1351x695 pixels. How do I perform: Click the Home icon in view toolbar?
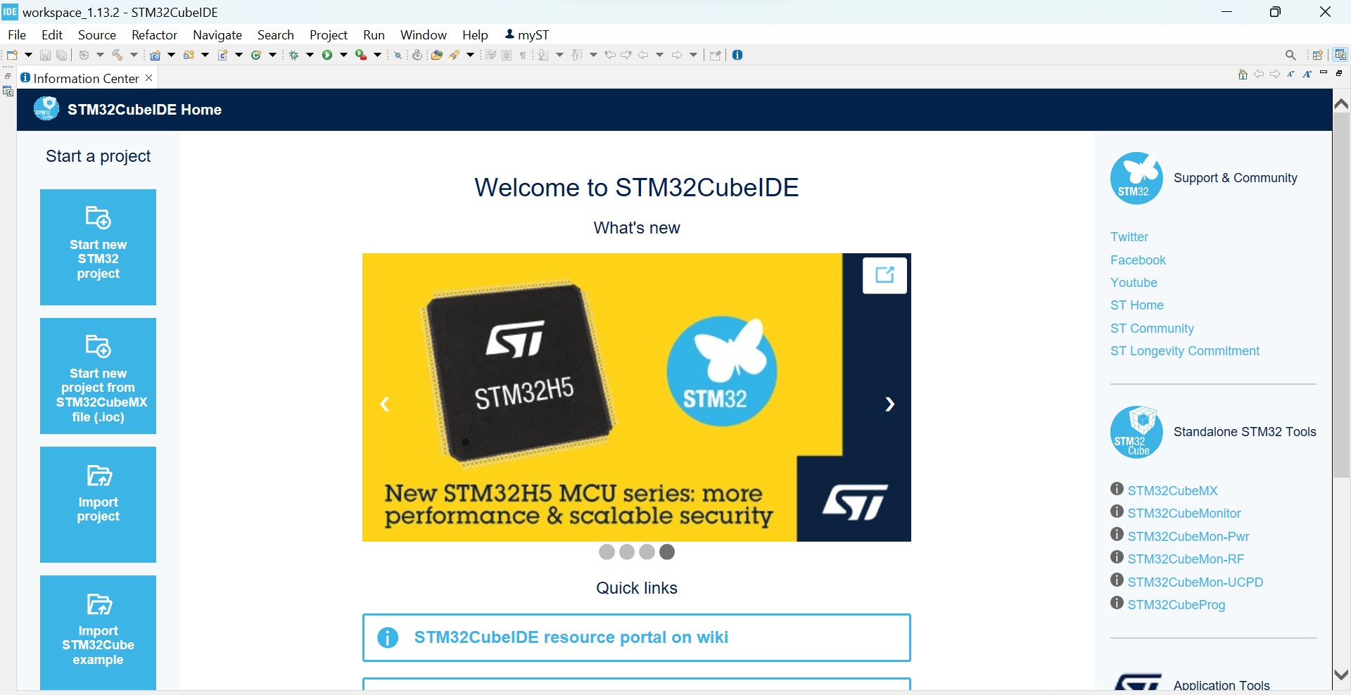1243,75
